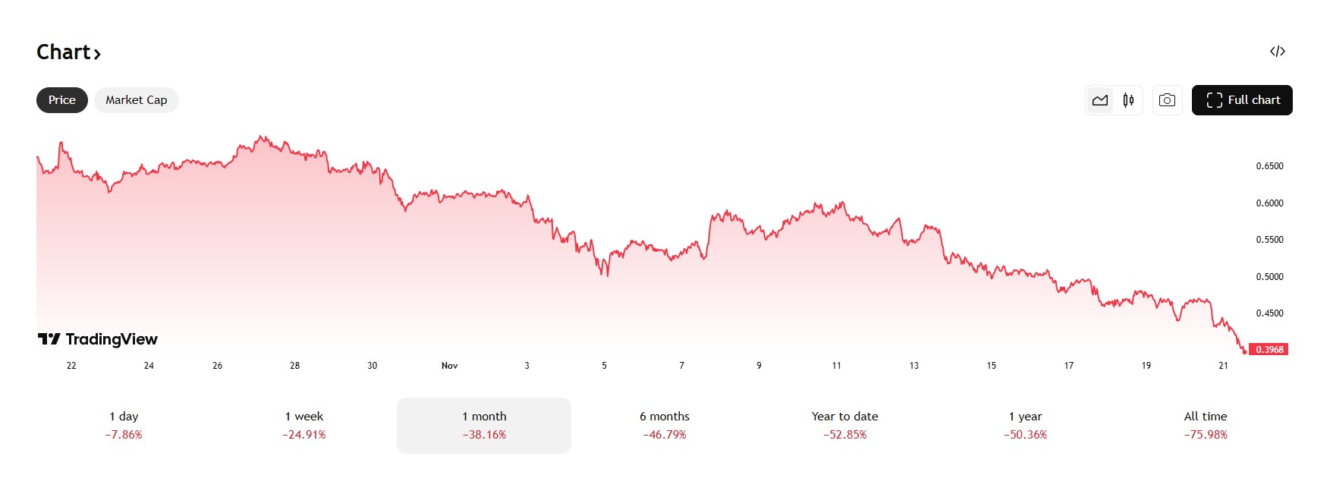The image size is (1333, 494).
Task: Switch to Market Cap view
Action: pos(137,100)
